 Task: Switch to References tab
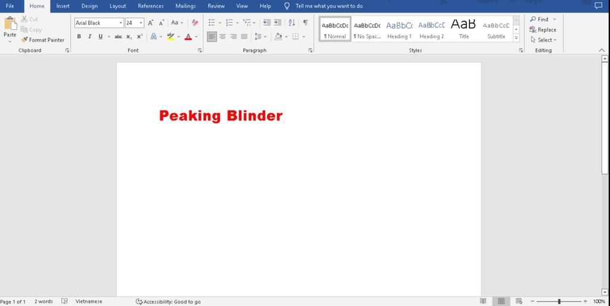click(x=151, y=6)
